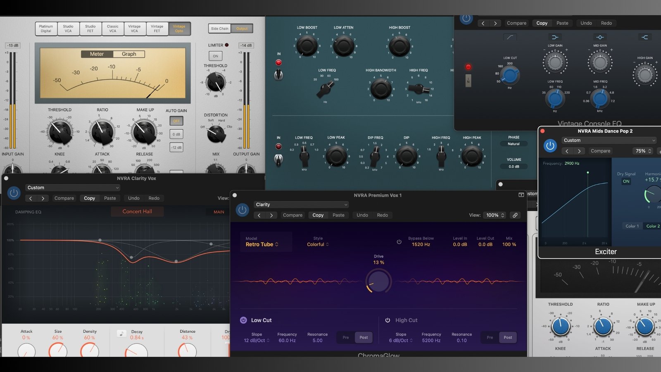Go to next preset in Vintage Console EQ
The width and height of the screenshot is (661, 372).
click(x=495, y=23)
